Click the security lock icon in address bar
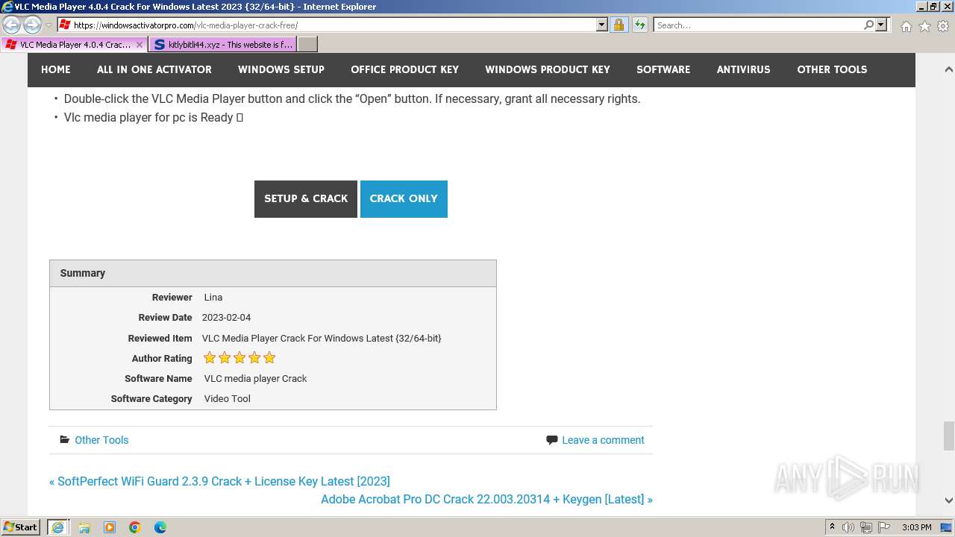This screenshot has width=955, height=537. pos(619,25)
